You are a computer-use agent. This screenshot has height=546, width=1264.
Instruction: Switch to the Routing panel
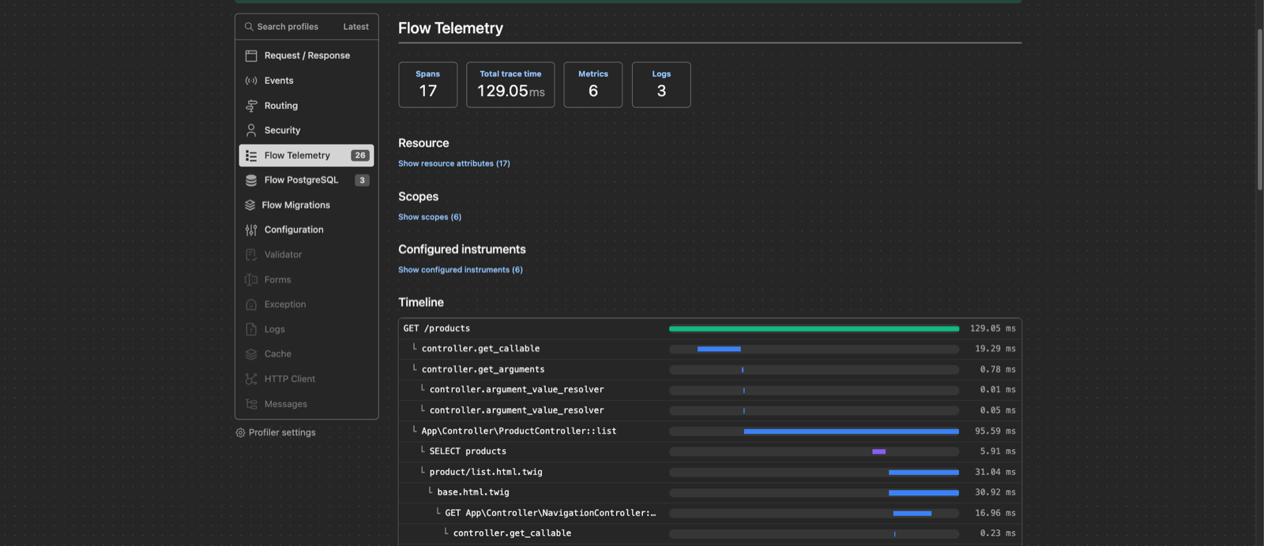click(x=307, y=106)
